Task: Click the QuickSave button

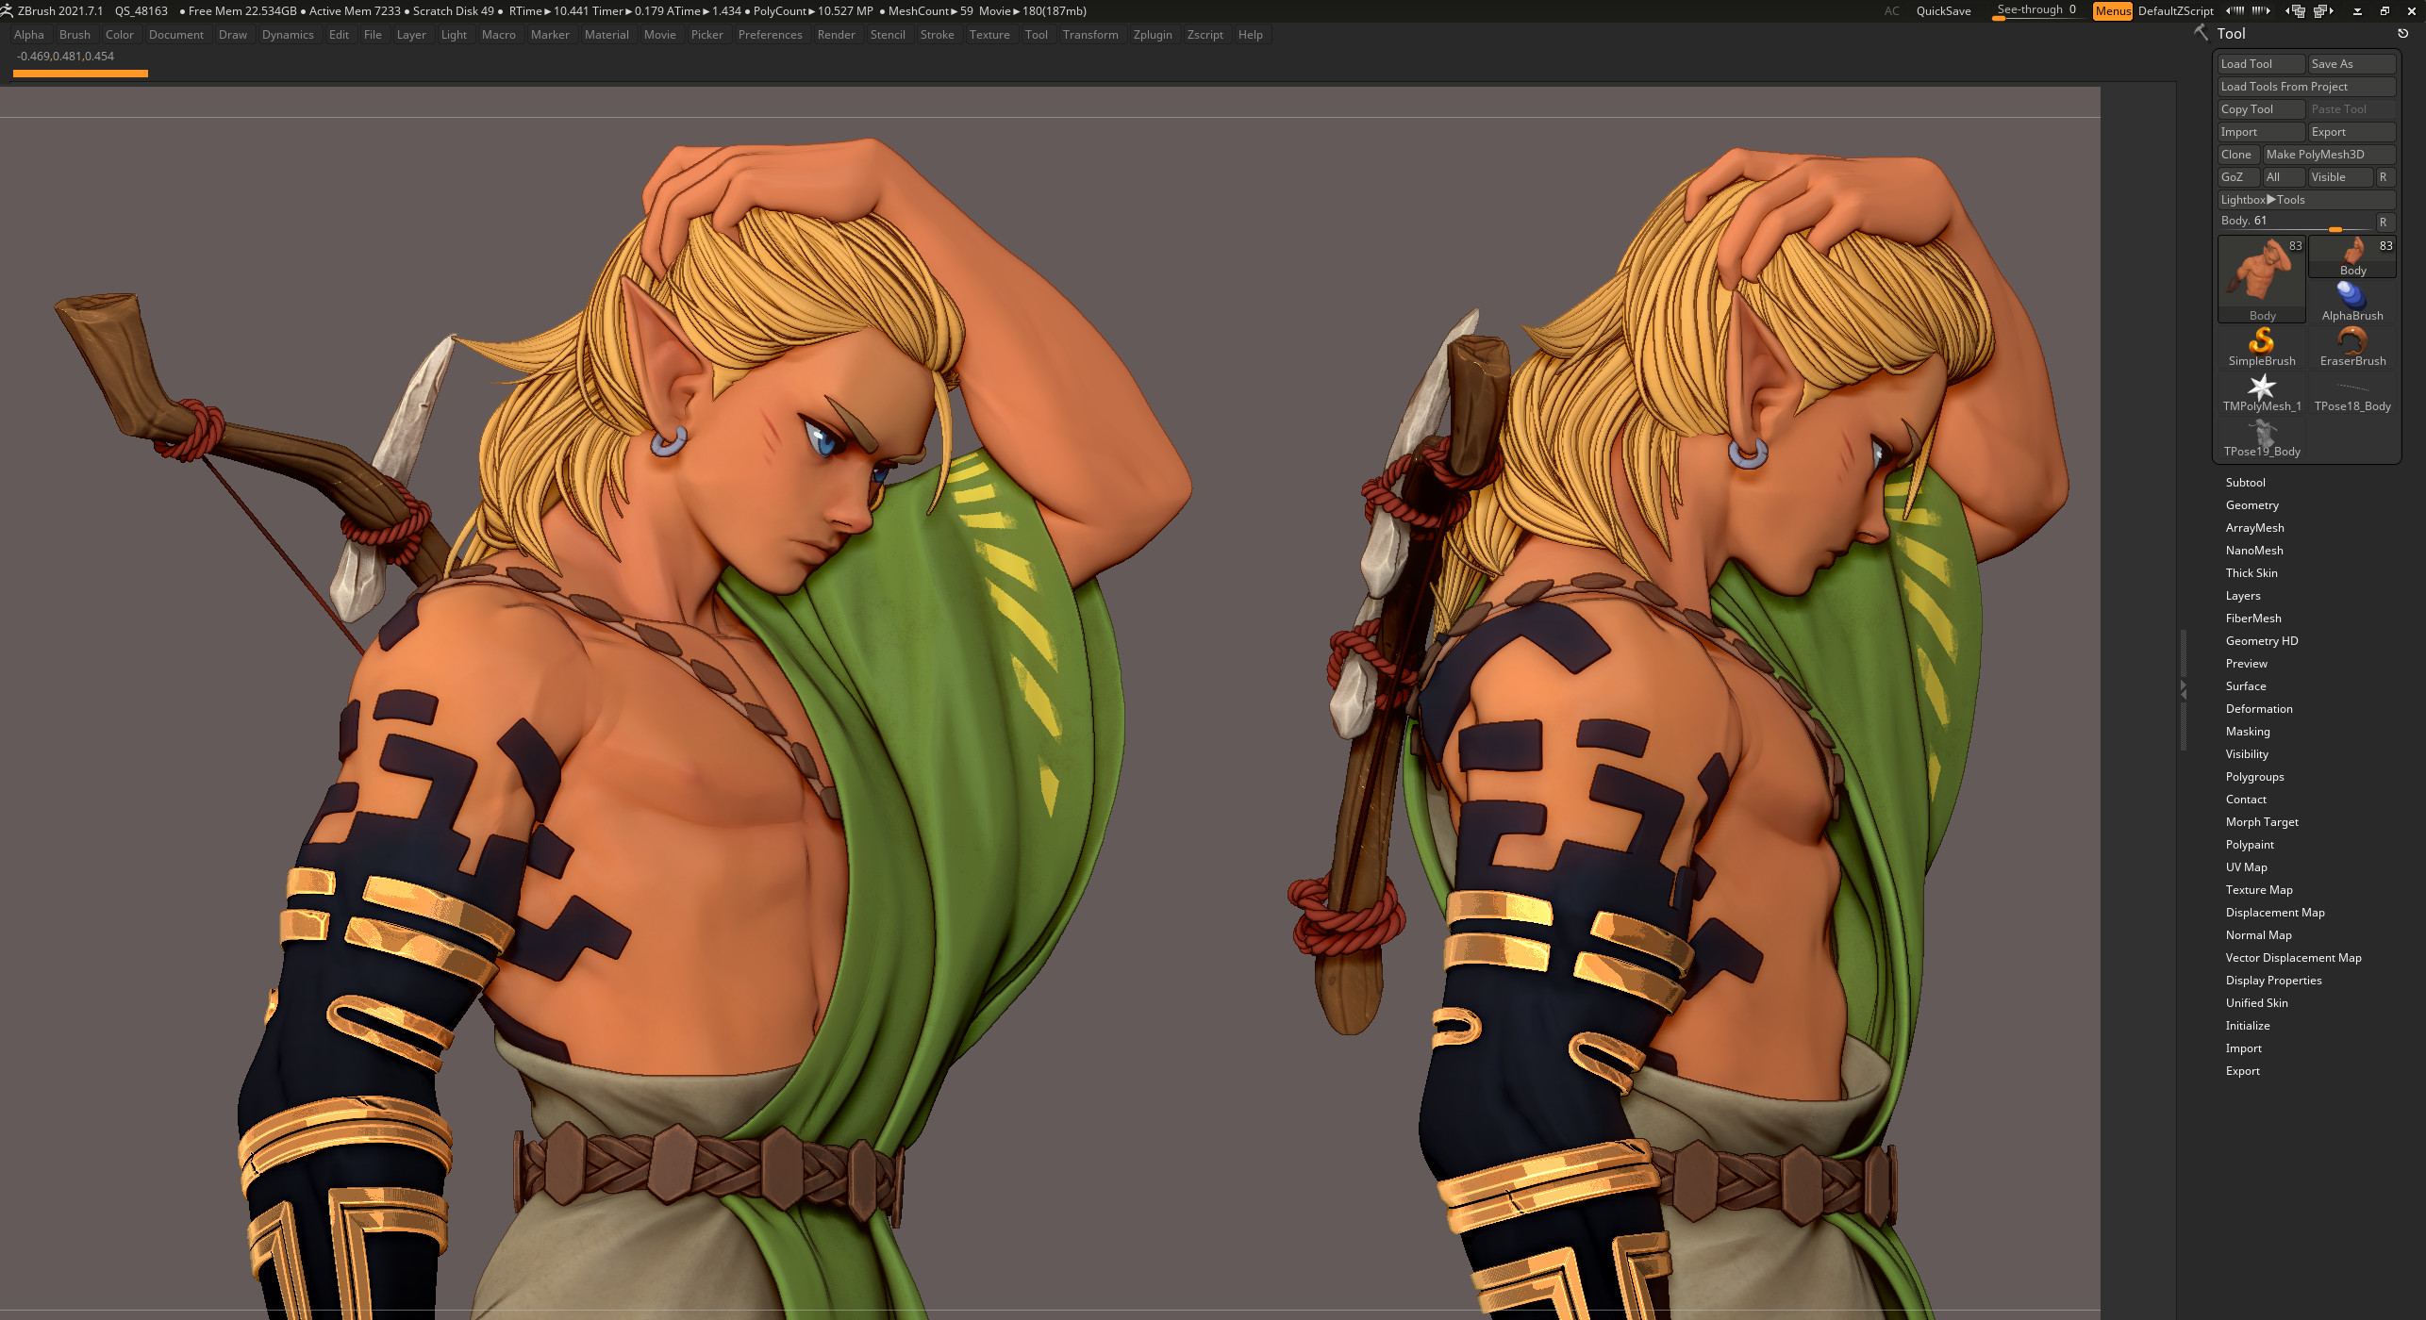Action: [x=1943, y=11]
